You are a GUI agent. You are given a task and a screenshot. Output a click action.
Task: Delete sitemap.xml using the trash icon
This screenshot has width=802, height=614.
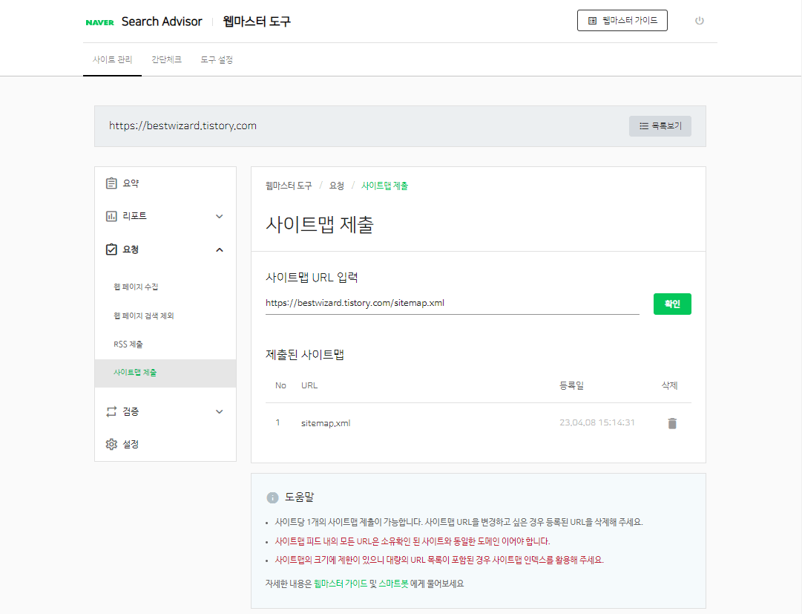pos(672,423)
